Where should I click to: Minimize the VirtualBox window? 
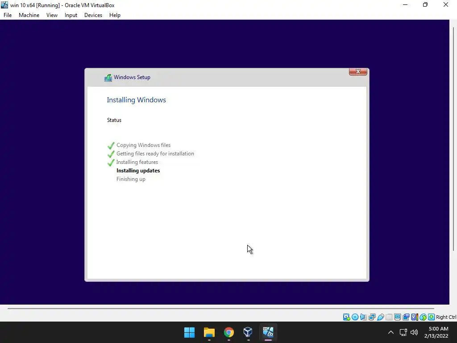tap(405, 5)
